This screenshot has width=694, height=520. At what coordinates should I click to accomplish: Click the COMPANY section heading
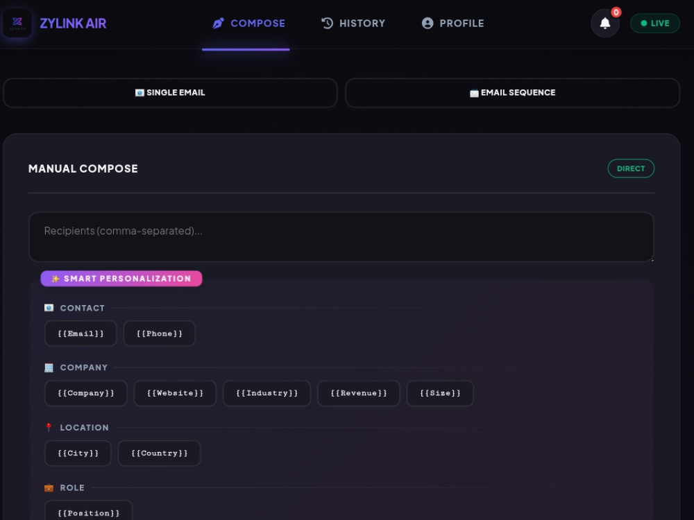coord(84,368)
